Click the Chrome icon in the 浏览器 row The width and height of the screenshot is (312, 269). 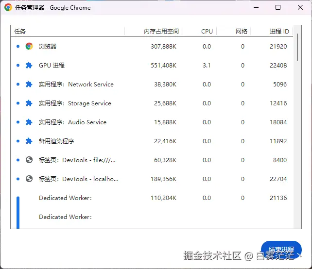pos(29,46)
